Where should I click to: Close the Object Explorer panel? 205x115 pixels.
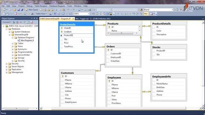point(37,19)
